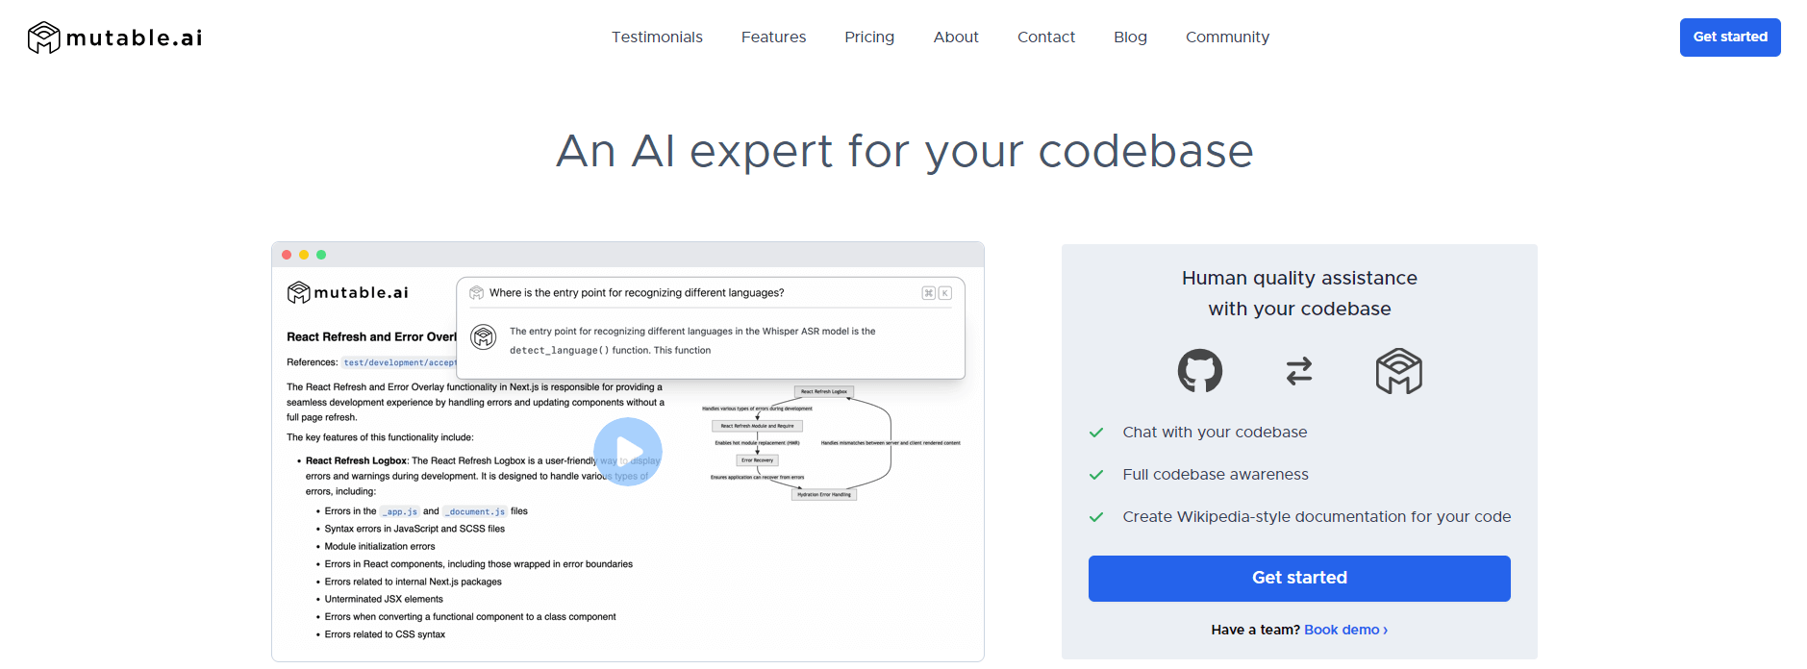Click the checkmark beside Create Wikipedia-style documentation
Screen dimensions: 1807x669
(1096, 517)
